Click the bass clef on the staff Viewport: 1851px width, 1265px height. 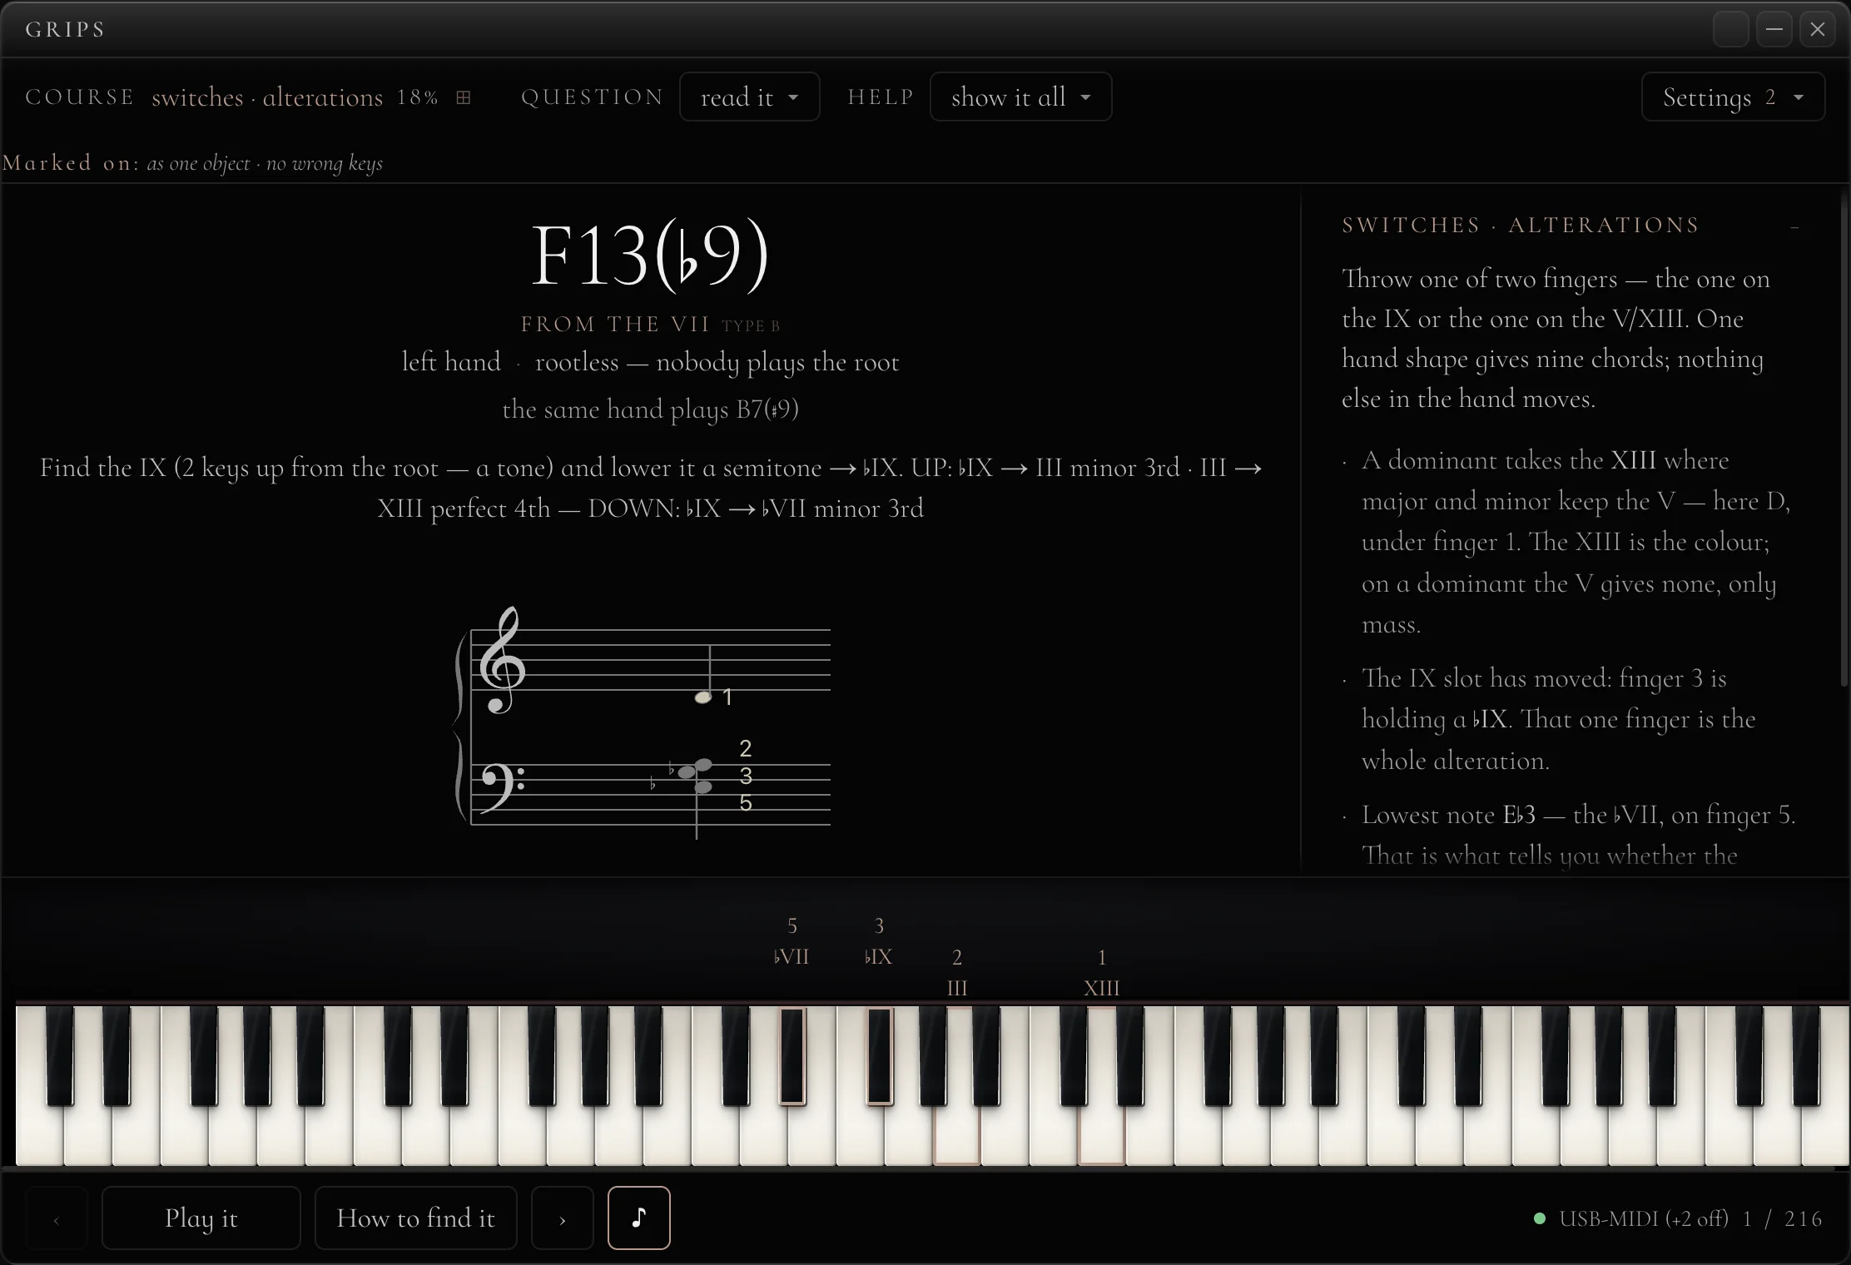(x=502, y=787)
